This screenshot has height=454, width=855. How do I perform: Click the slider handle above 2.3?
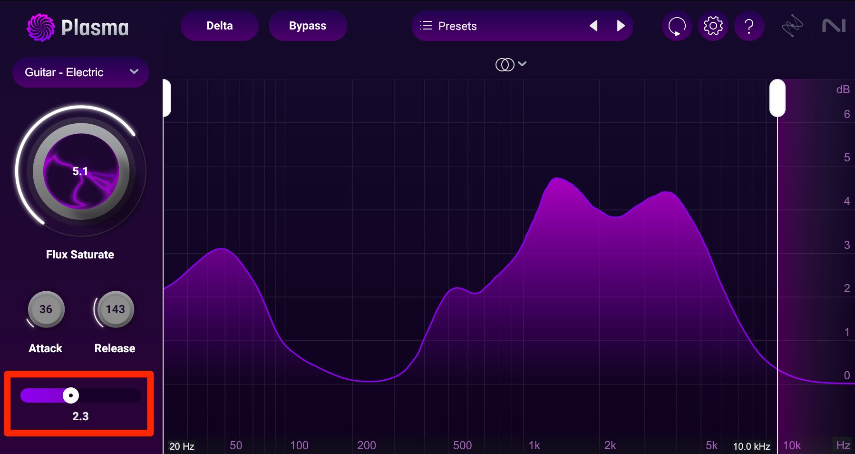[71, 395]
